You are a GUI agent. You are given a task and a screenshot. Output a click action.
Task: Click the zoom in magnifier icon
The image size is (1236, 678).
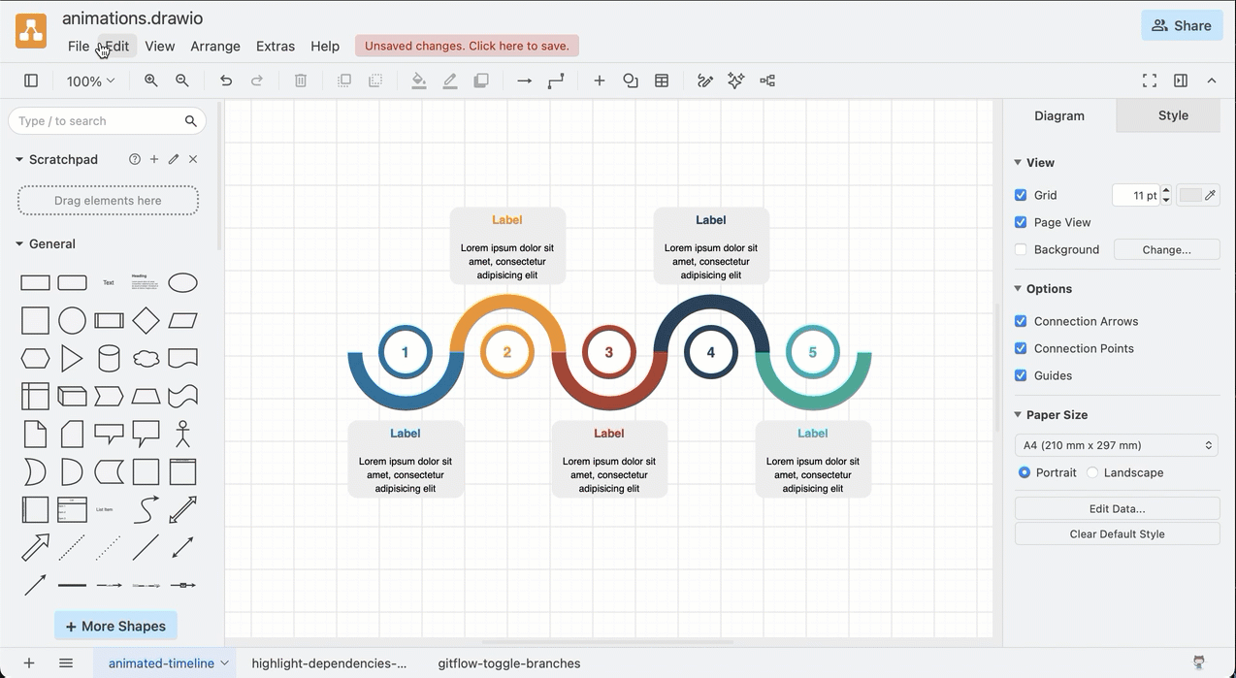point(151,81)
